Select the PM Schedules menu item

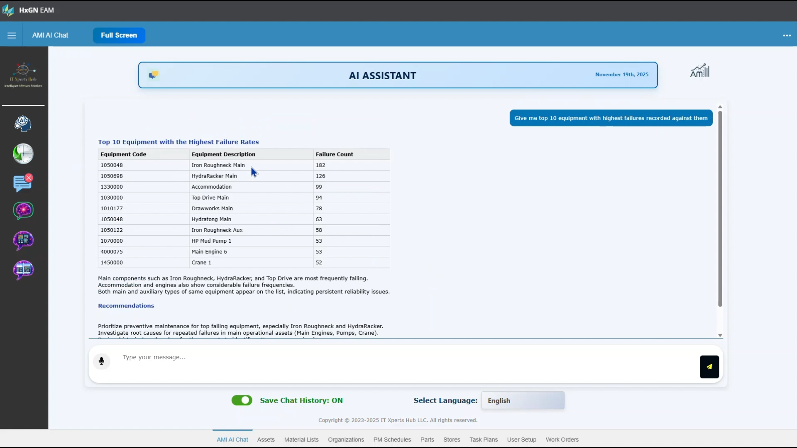[x=392, y=439]
